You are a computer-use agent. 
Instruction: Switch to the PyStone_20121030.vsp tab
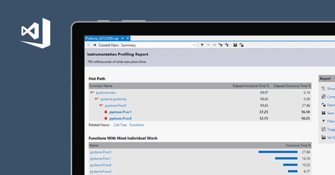[x=103, y=38]
